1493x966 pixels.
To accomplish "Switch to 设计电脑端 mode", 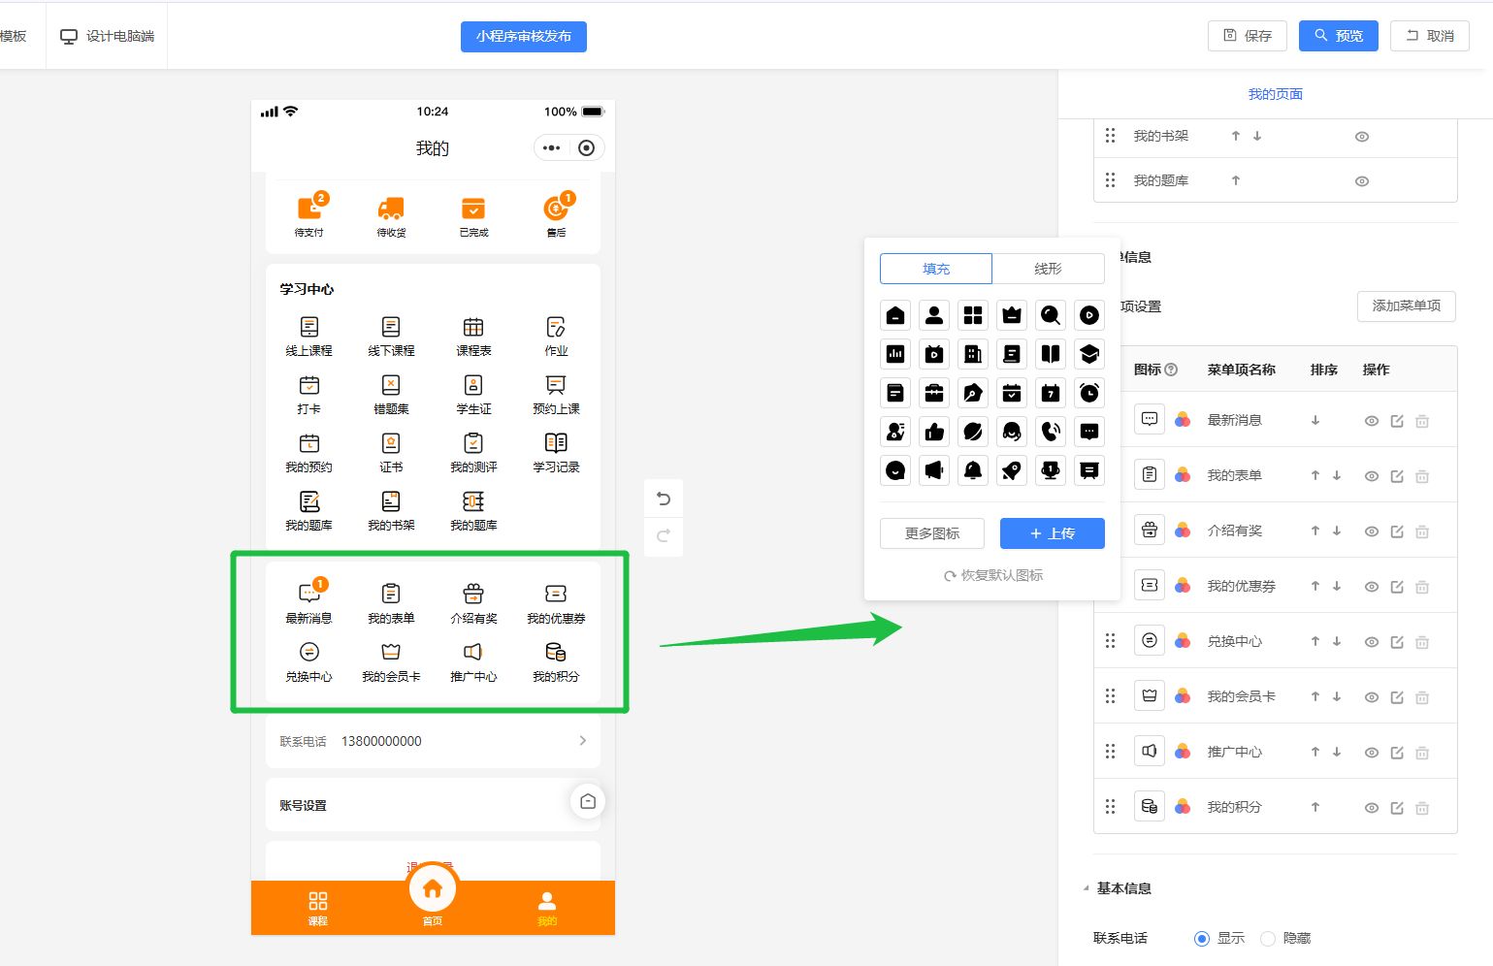I will pyautogui.click(x=108, y=36).
